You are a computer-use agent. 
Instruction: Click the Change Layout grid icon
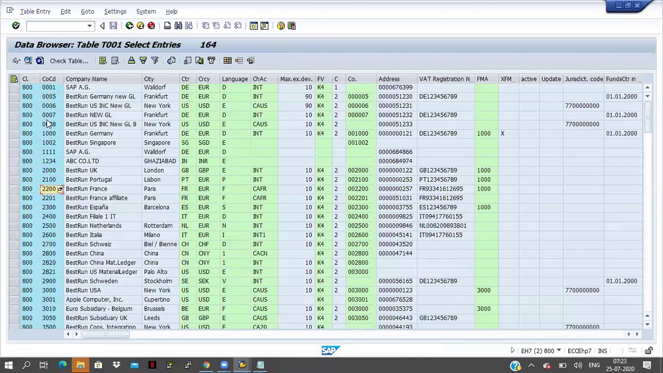pos(227,61)
